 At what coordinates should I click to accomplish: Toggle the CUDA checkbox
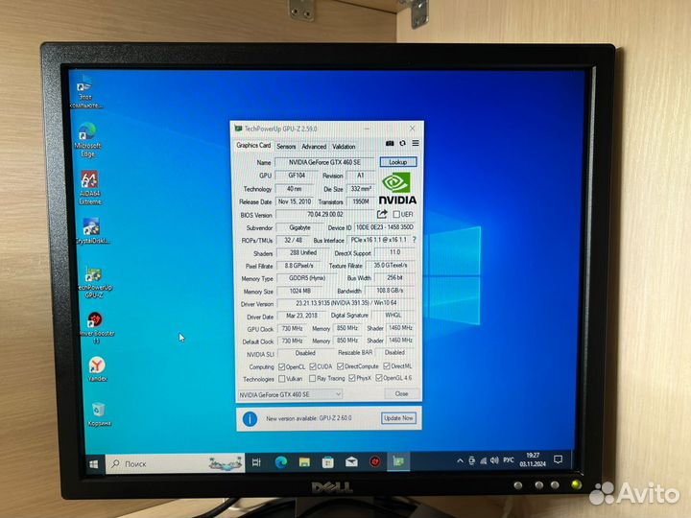point(313,366)
